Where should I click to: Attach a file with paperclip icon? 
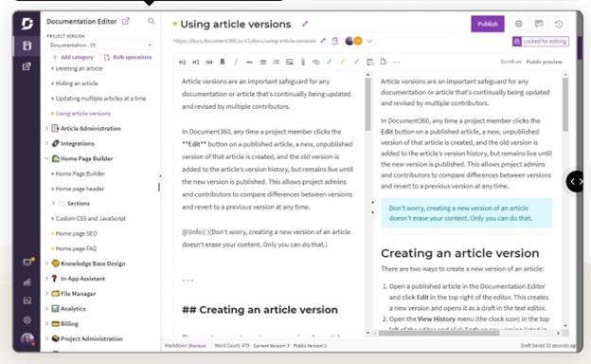click(303, 62)
